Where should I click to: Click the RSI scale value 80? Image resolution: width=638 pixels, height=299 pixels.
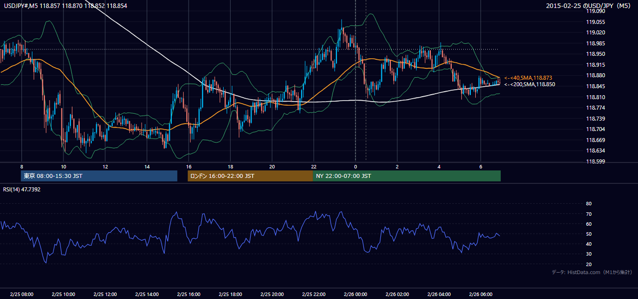tap(589, 204)
